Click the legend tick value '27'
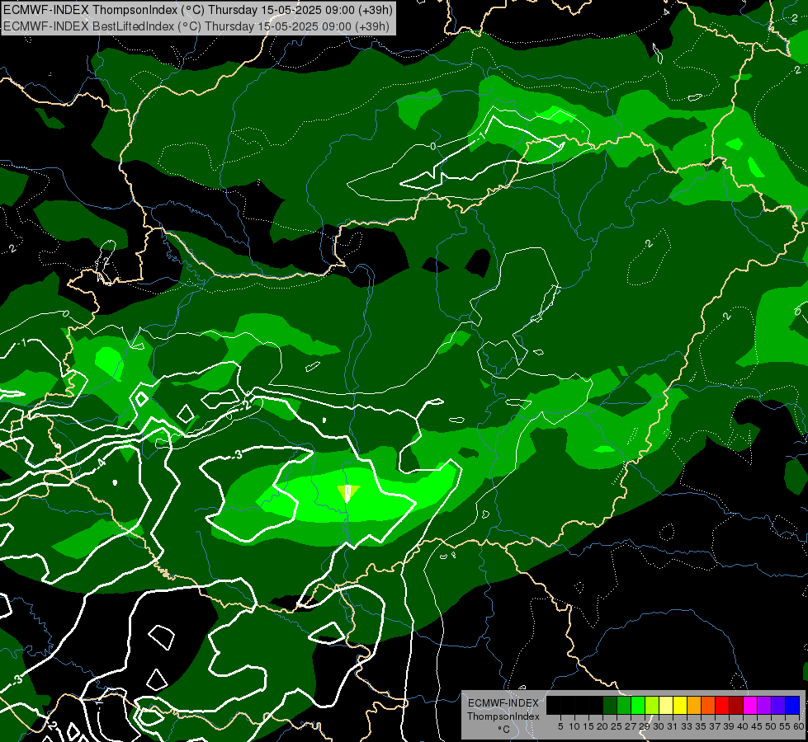Screen dimensions: 808x742 631,726
